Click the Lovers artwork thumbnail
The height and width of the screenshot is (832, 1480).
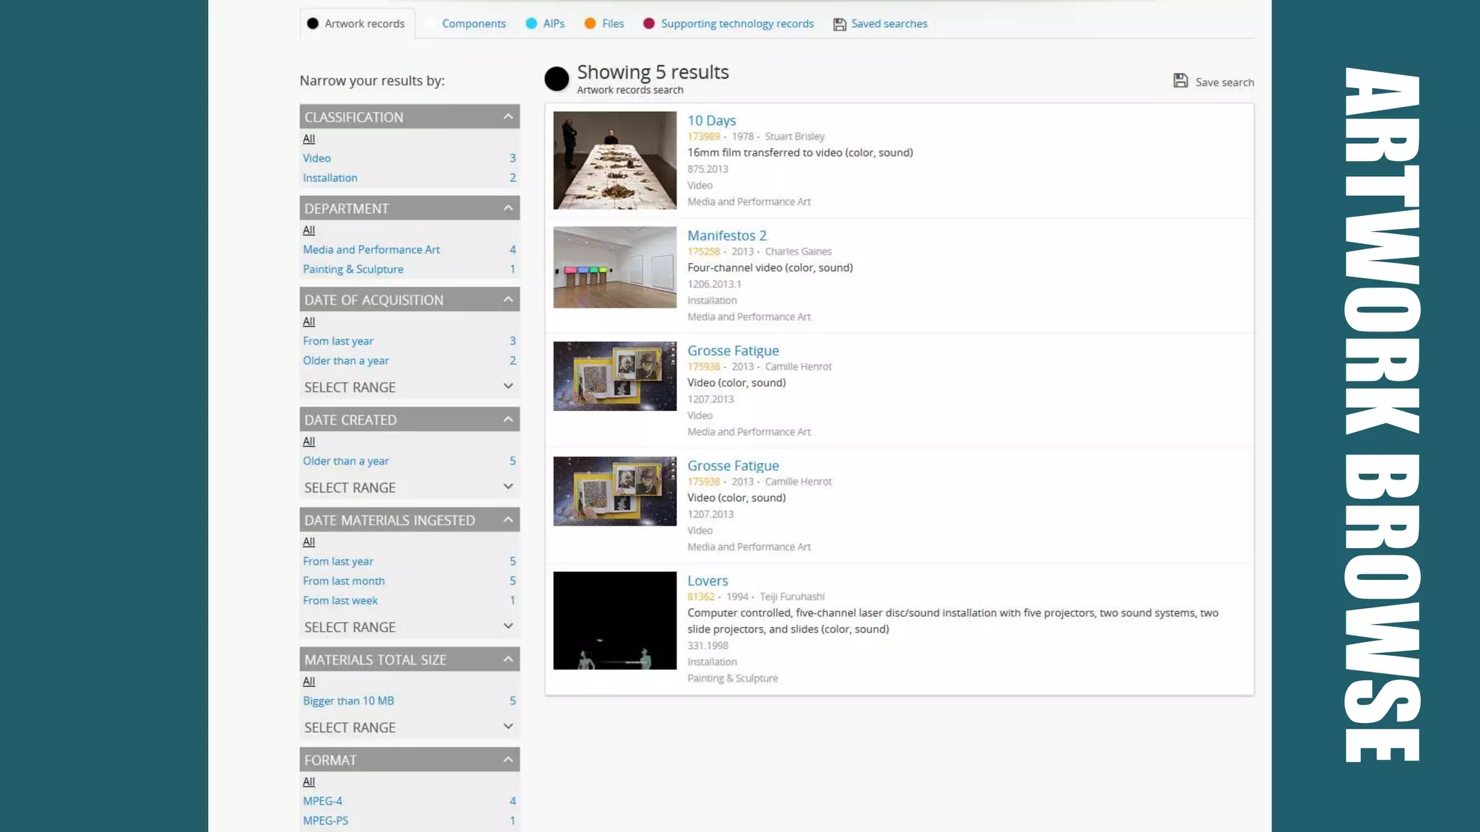(614, 620)
